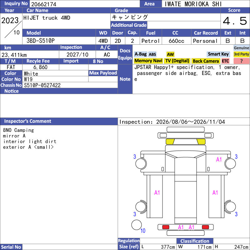Toggle the 3rd Party tag
250x250 pixels.
tap(241, 54)
